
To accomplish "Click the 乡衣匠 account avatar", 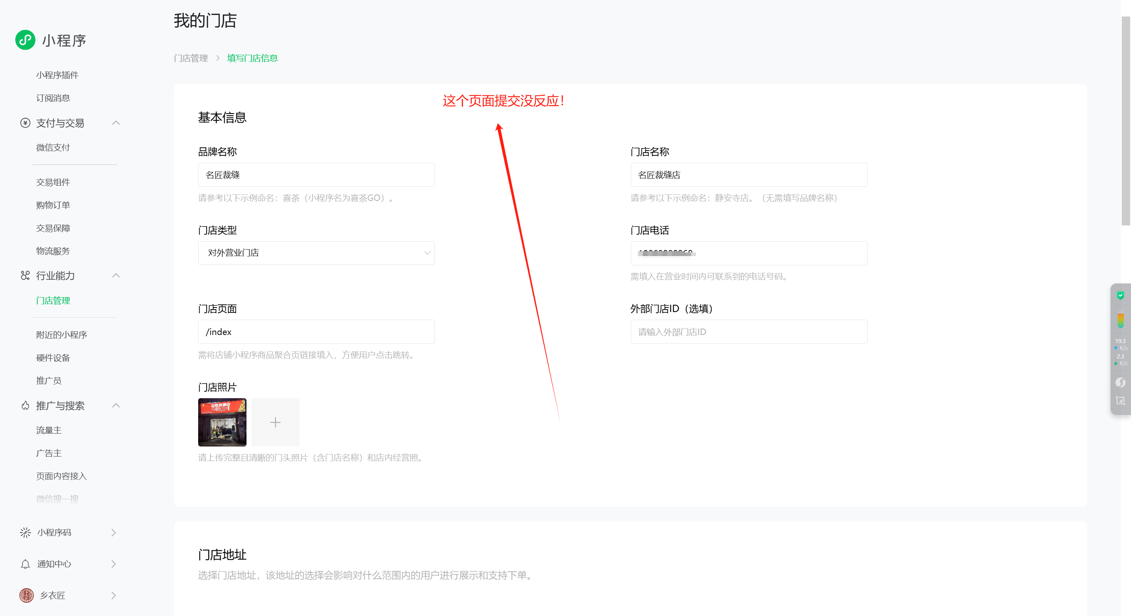I will point(26,595).
